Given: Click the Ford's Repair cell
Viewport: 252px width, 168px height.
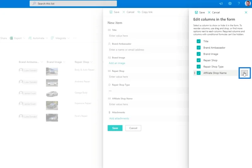Looking at the screenshot, I should click(x=81, y=116).
